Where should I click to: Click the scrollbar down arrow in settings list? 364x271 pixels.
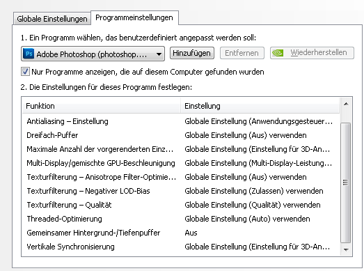coord(346,250)
